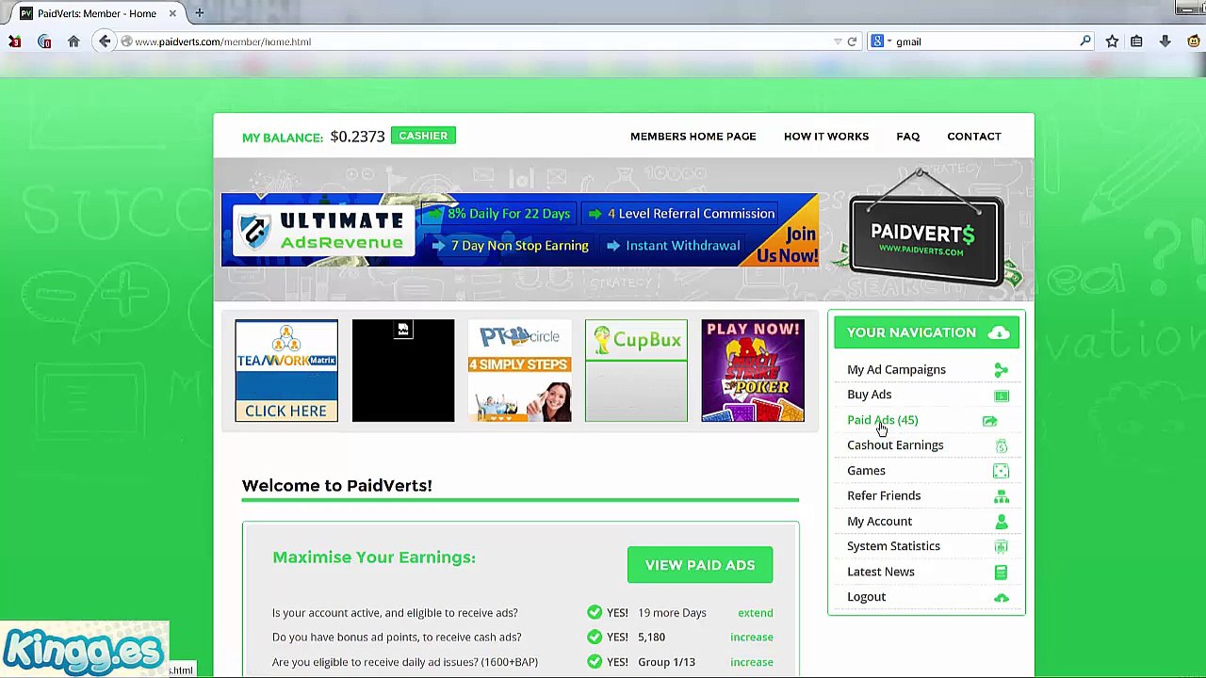This screenshot has width=1206, height=678.
Task: Bookmark this page with the star icon
Action: point(1112,41)
